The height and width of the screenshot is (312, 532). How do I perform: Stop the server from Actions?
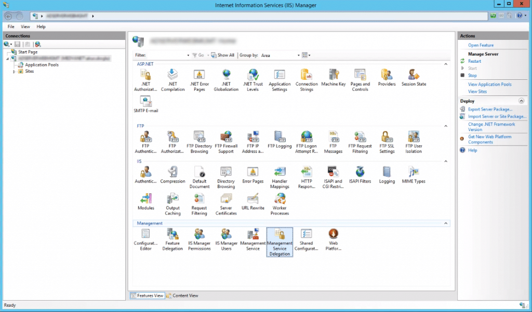pyautogui.click(x=472, y=76)
